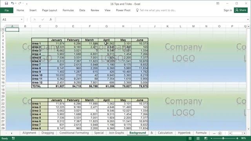Click horizontal scrollbar left arrow
This screenshot has width=251, height=141.
(x=230, y=133)
